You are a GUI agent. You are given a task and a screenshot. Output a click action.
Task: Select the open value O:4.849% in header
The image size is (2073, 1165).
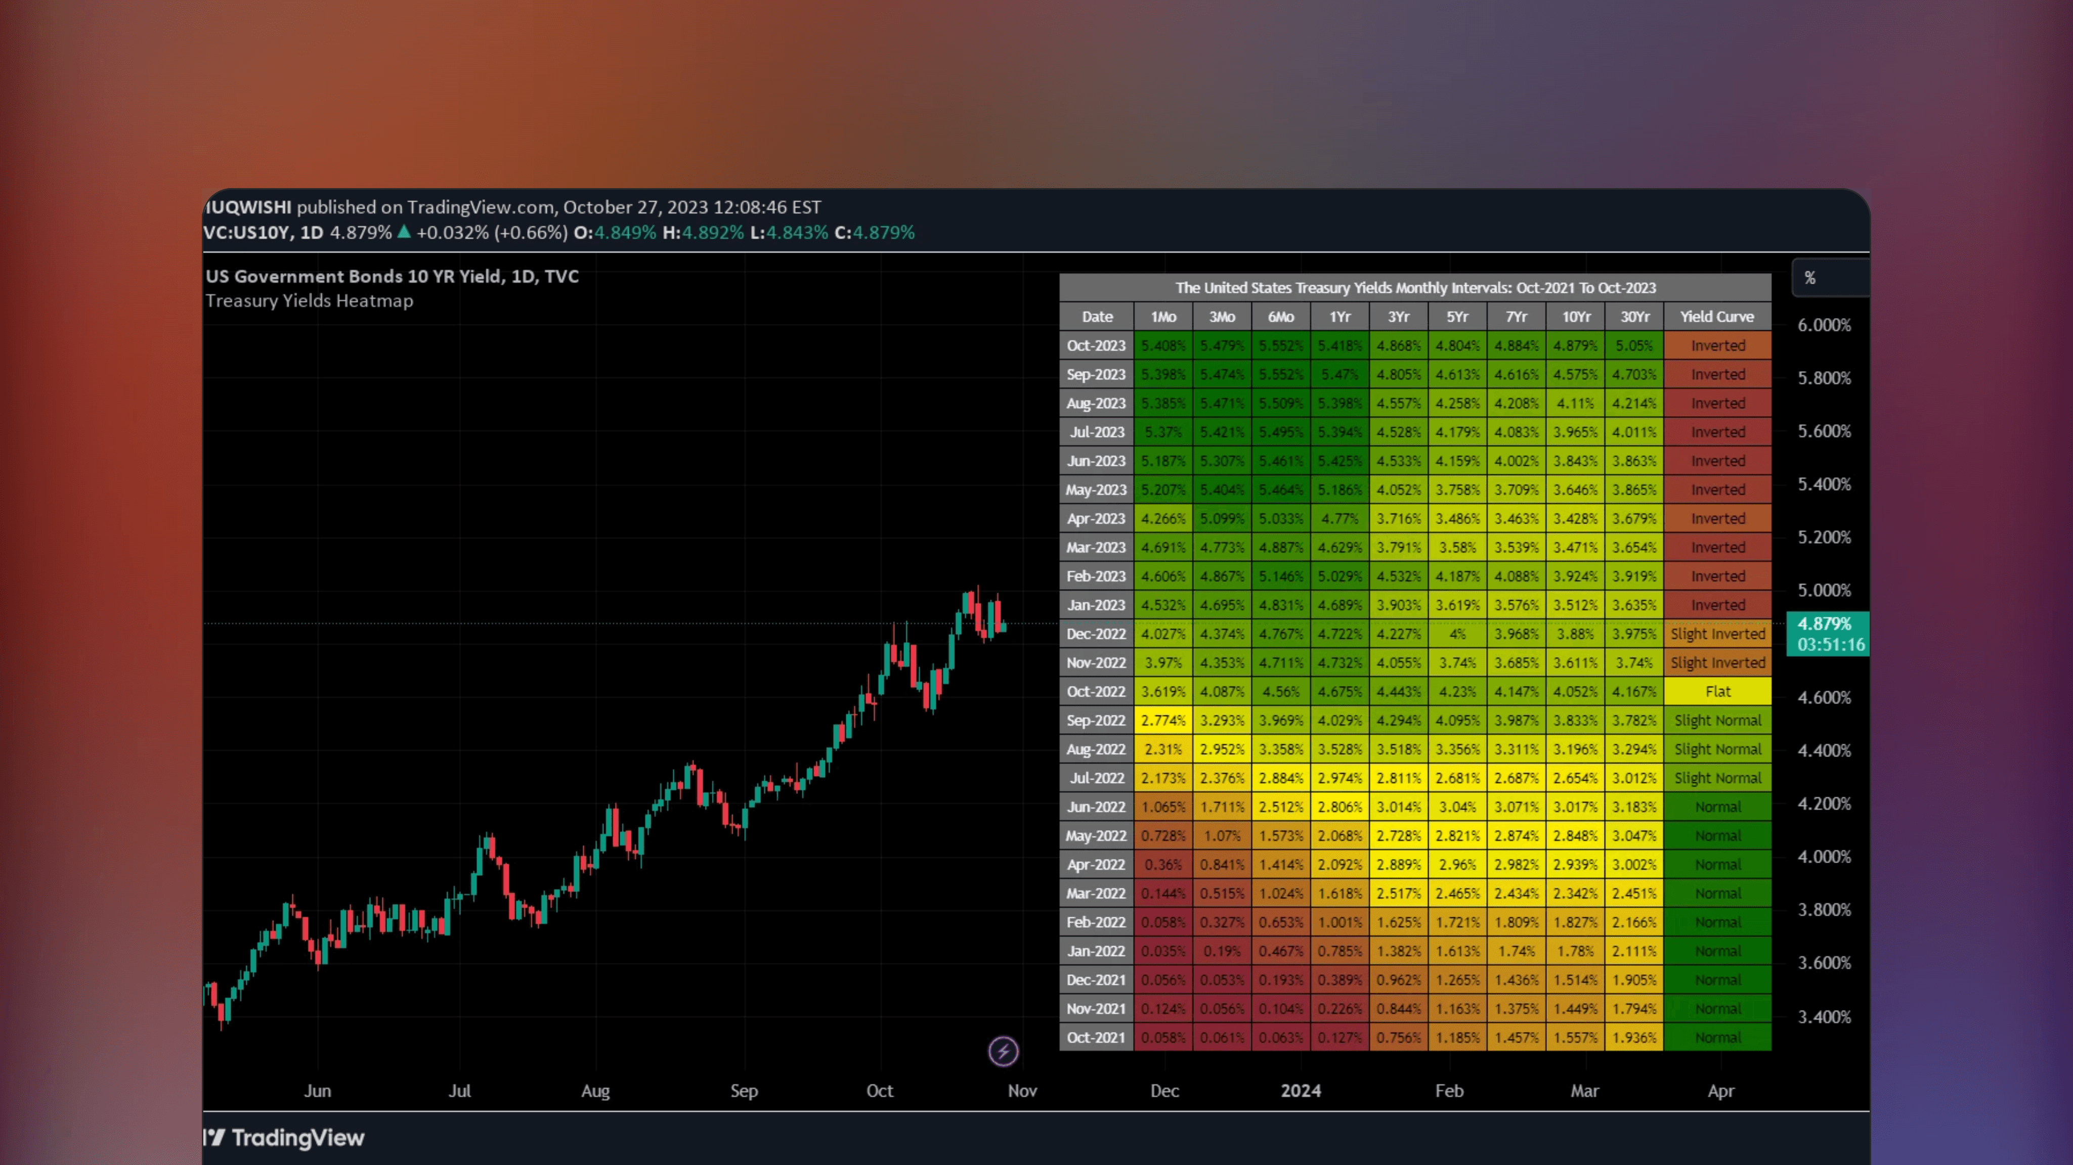[615, 233]
